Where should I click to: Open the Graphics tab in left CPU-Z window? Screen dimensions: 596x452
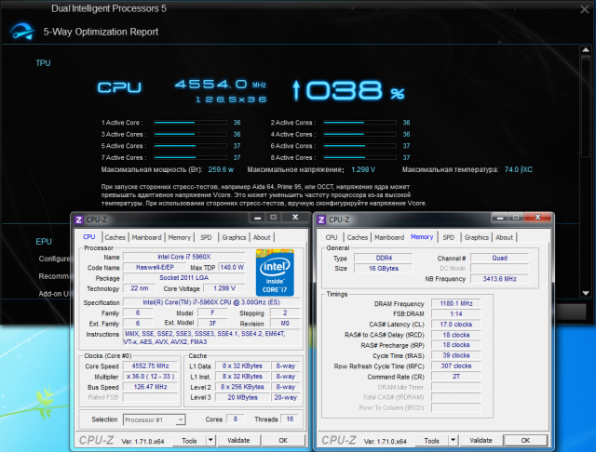[x=234, y=237]
